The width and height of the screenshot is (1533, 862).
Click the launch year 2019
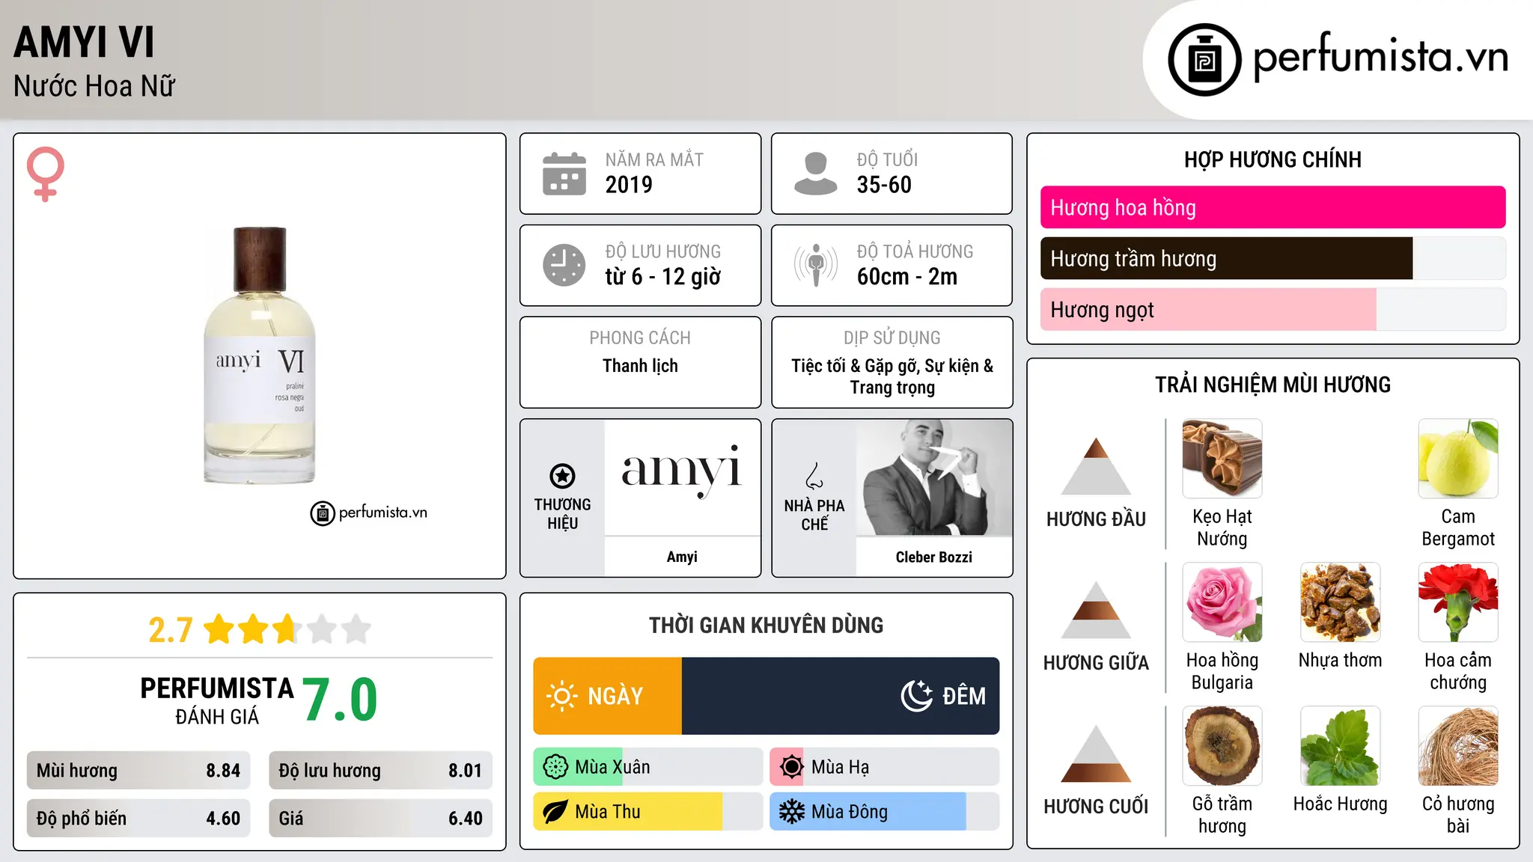click(x=629, y=185)
